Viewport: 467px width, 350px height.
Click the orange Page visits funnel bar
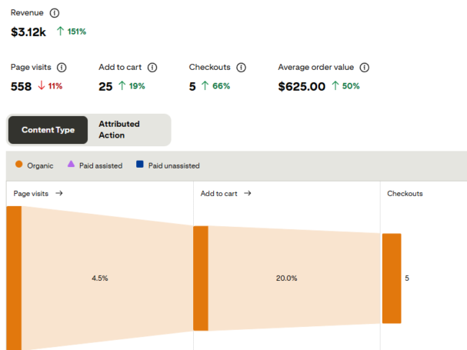tap(14, 277)
